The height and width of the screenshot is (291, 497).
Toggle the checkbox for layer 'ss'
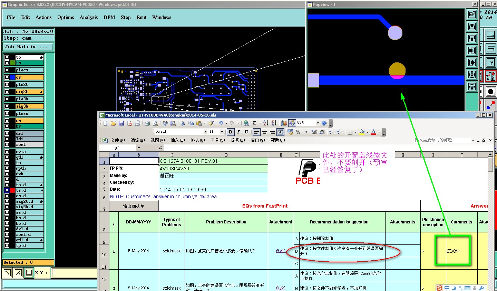pyautogui.click(x=7, y=121)
